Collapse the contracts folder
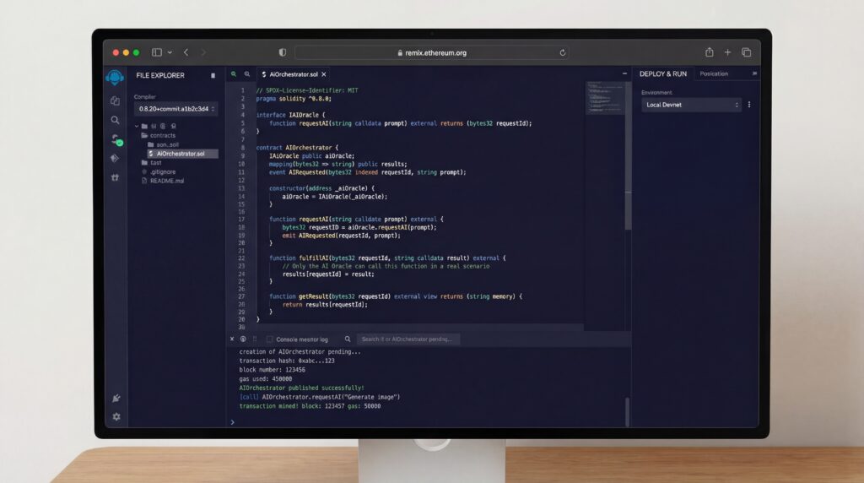This screenshot has height=483, width=864. 159,136
